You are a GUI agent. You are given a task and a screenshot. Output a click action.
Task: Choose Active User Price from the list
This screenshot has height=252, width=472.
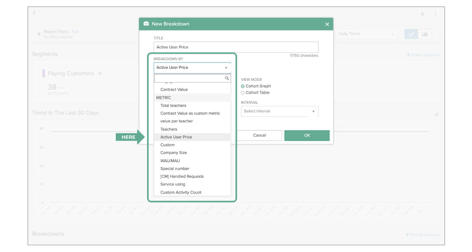click(x=176, y=137)
